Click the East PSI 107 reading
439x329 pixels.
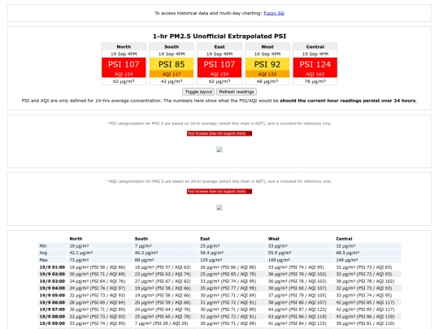219,64
